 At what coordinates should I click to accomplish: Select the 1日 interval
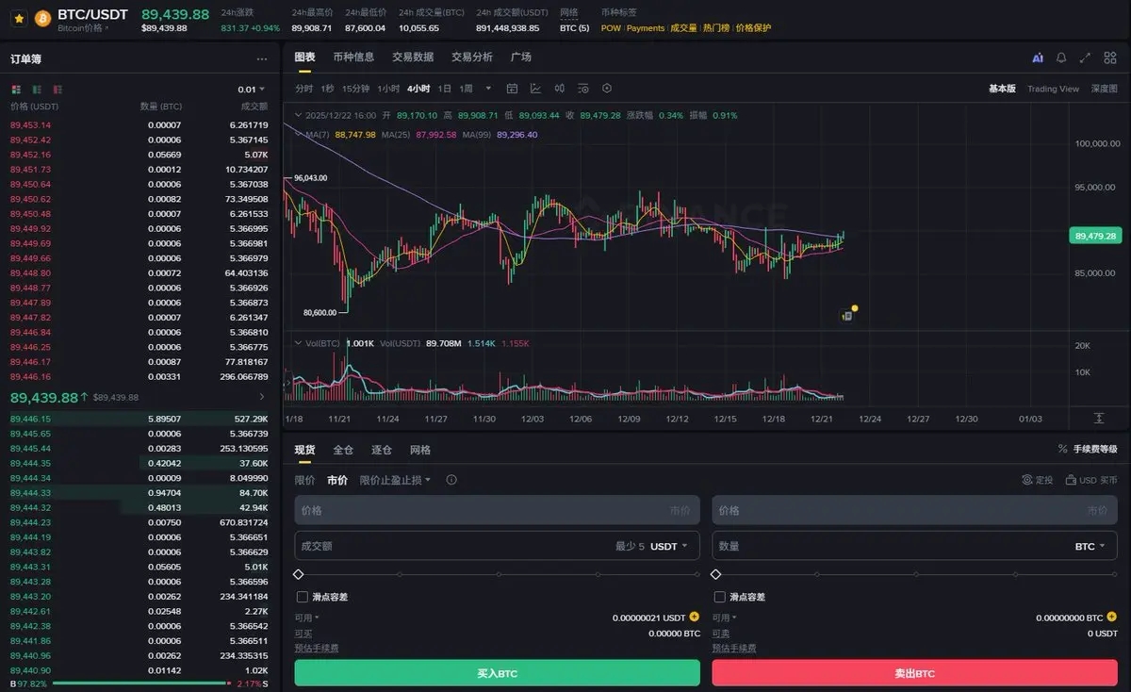click(x=445, y=89)
